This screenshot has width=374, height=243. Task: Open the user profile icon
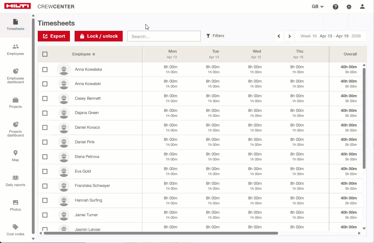point(362,7)
